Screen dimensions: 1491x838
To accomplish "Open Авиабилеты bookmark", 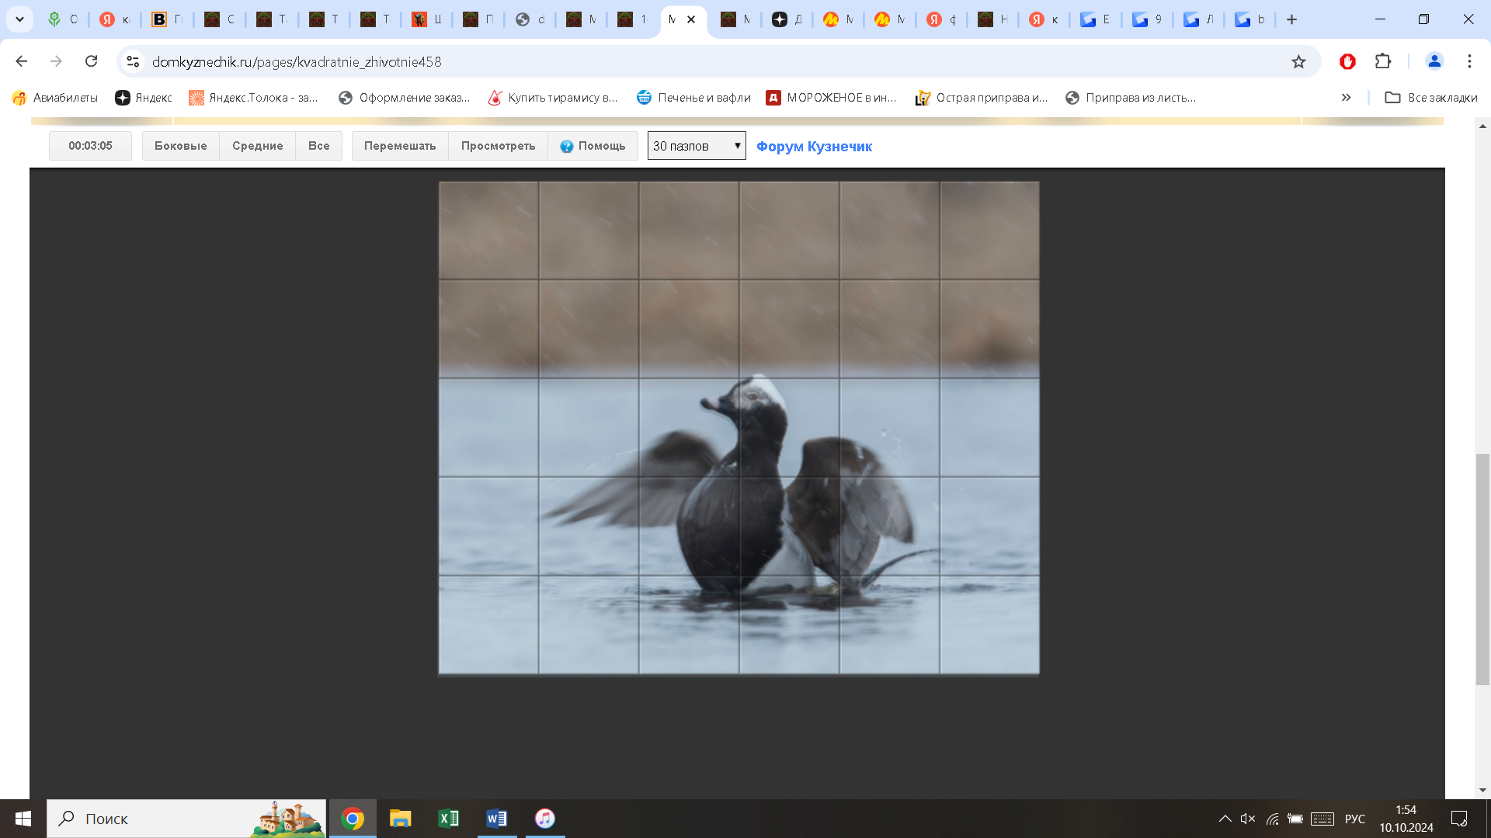I will (54, 97).
